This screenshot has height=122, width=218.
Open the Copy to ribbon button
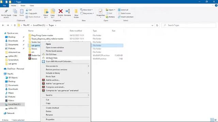pos(52,14)
